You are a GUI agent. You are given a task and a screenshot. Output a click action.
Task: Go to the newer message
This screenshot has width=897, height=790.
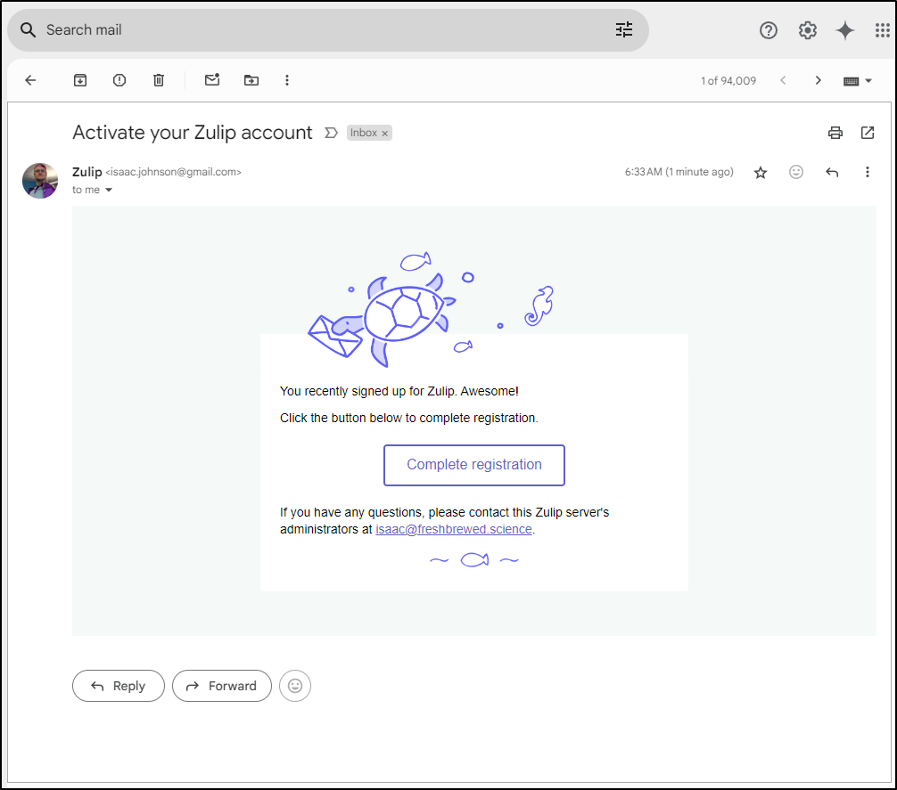click(783, 80)
